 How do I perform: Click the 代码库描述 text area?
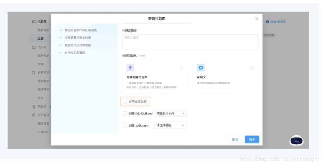click(190, 42)
